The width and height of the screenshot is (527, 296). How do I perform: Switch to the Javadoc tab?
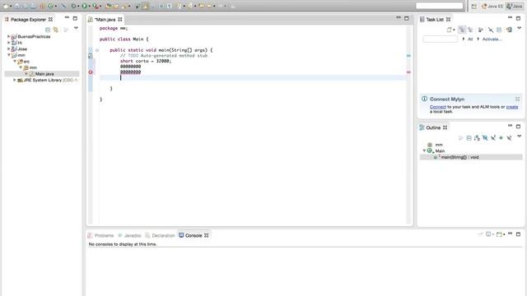[129, 236]
